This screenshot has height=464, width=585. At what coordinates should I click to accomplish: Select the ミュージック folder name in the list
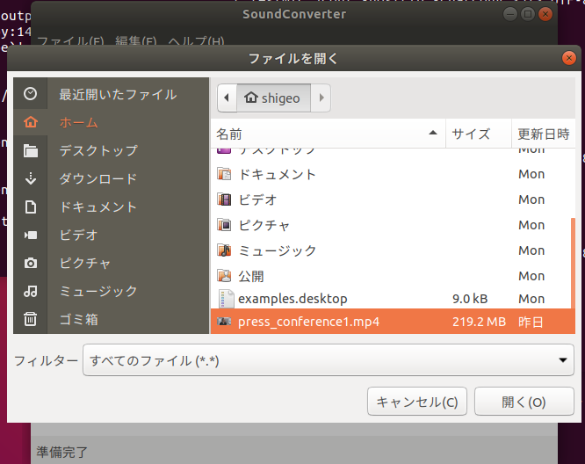(x=278, y=250)
